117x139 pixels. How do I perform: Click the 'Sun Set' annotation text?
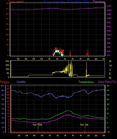(x=84, y=125)
